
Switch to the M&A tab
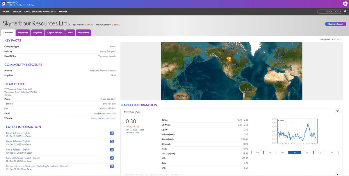(70, 32)
